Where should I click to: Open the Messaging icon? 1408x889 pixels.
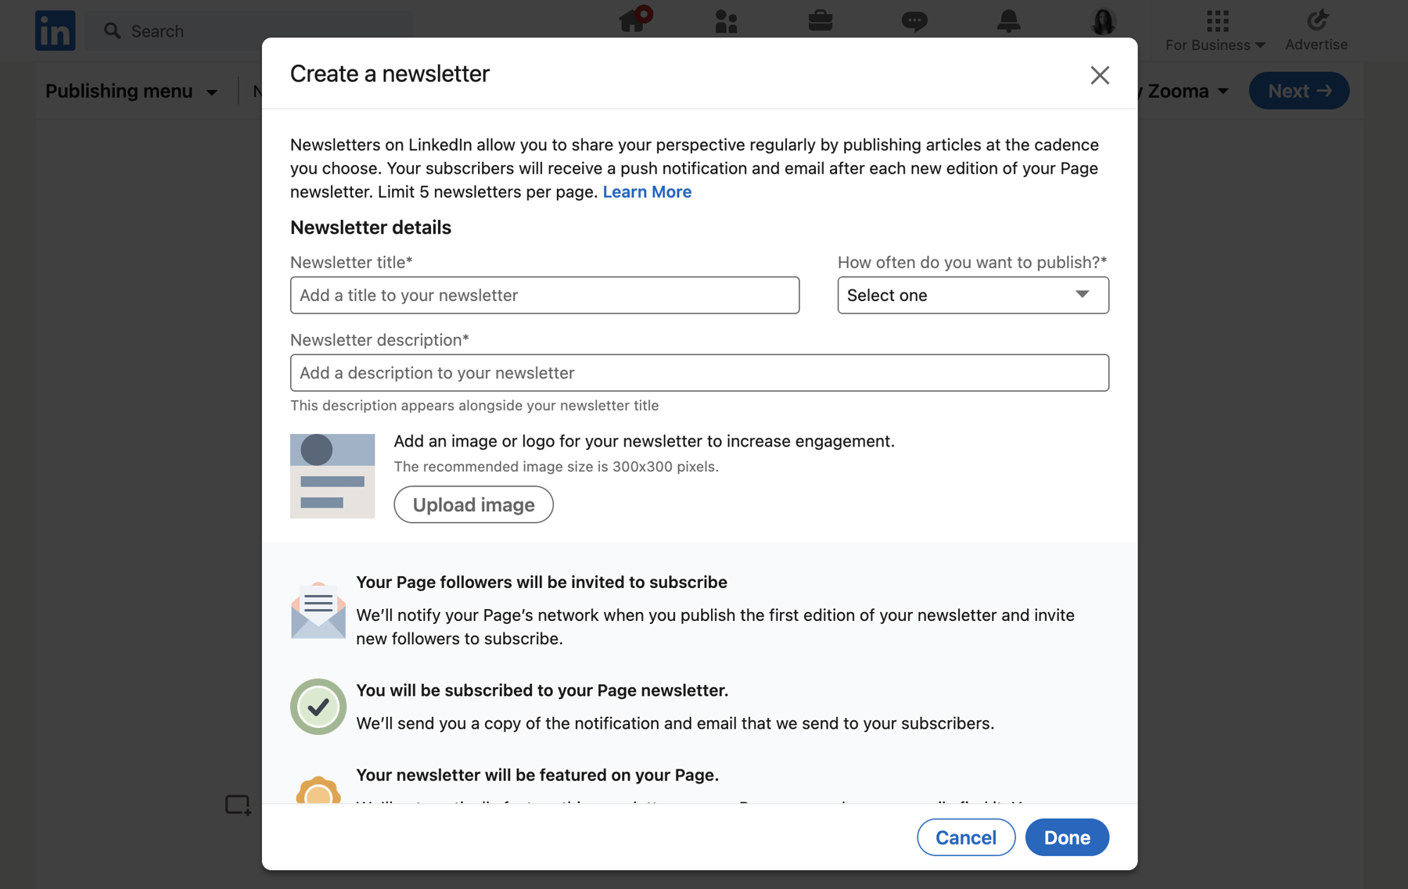click(x=914, y=22)
